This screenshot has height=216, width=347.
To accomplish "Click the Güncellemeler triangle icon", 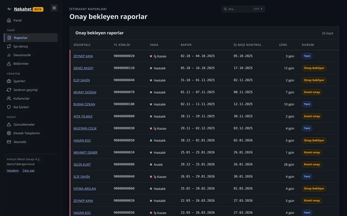I will coord(9,124).
